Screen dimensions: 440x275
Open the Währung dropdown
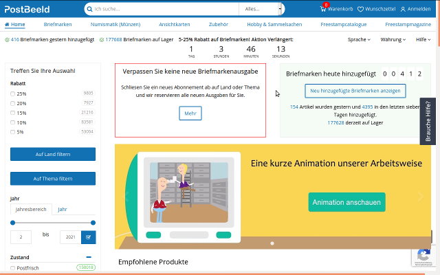click(393, 40)
